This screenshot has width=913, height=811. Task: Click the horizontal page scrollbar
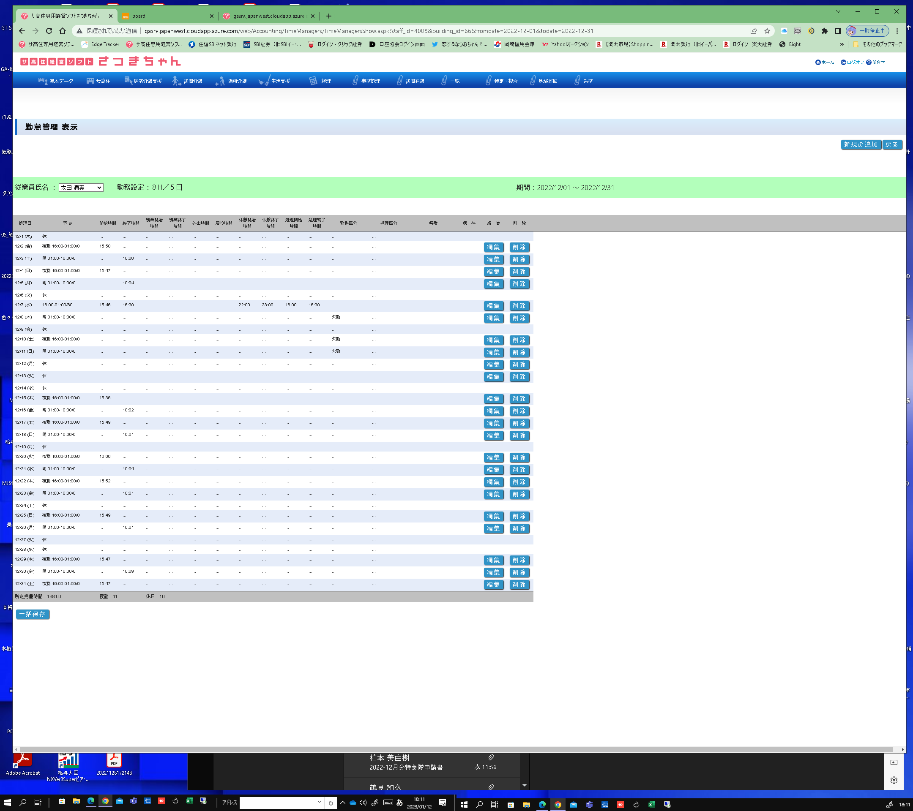pyautogui.click(x=456, y=749)
